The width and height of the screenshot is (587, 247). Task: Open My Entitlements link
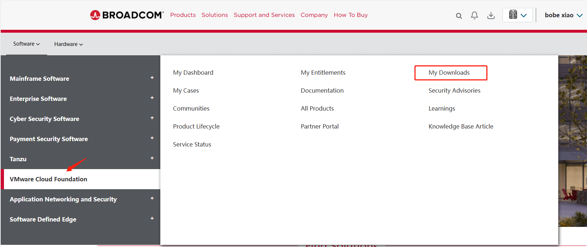(323, 73)
